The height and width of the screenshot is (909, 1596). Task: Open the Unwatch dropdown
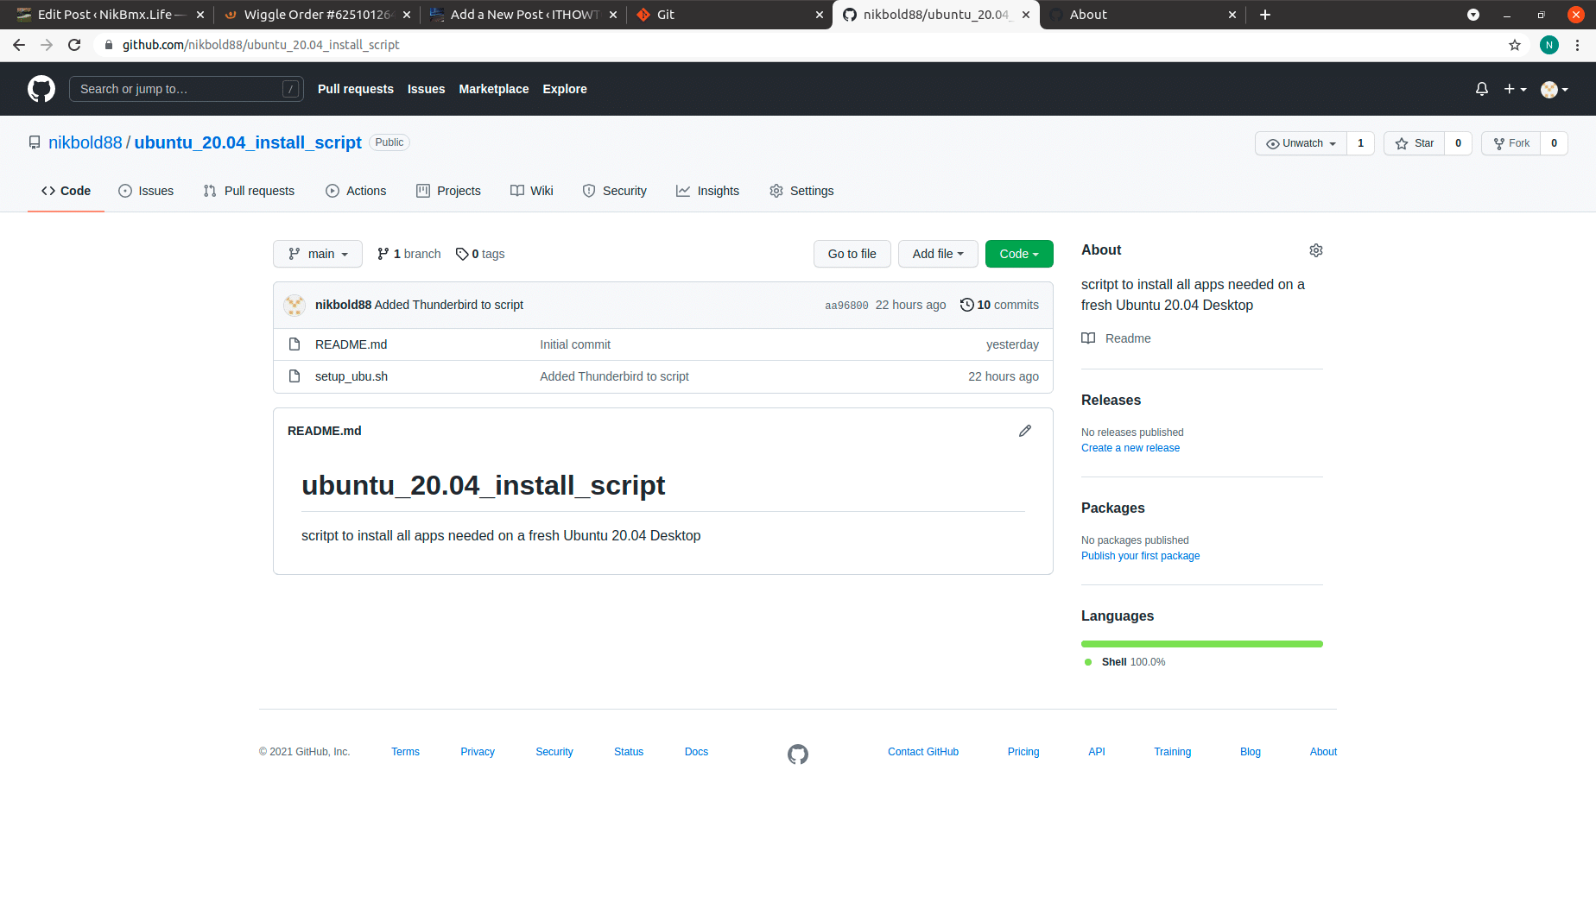click(x=1301, y=143)
